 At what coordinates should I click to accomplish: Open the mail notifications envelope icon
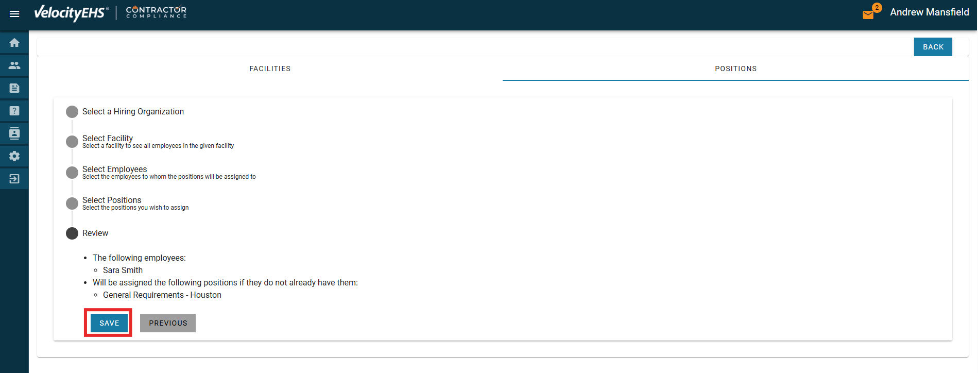tap(868, 14)
